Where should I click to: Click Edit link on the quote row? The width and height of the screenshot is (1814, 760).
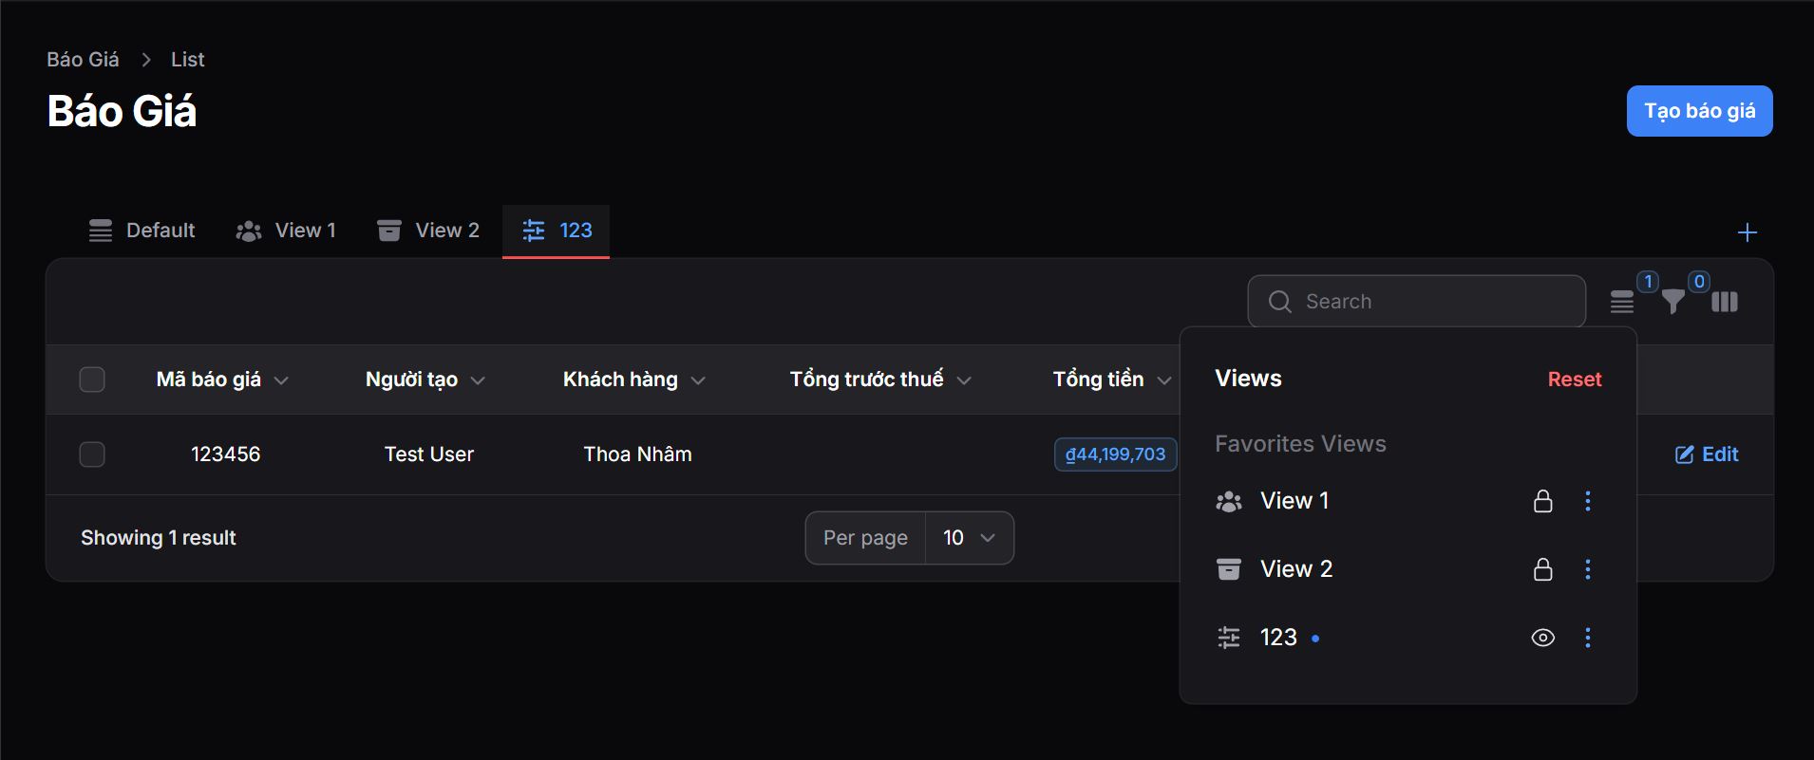[x=1707, y=454]
